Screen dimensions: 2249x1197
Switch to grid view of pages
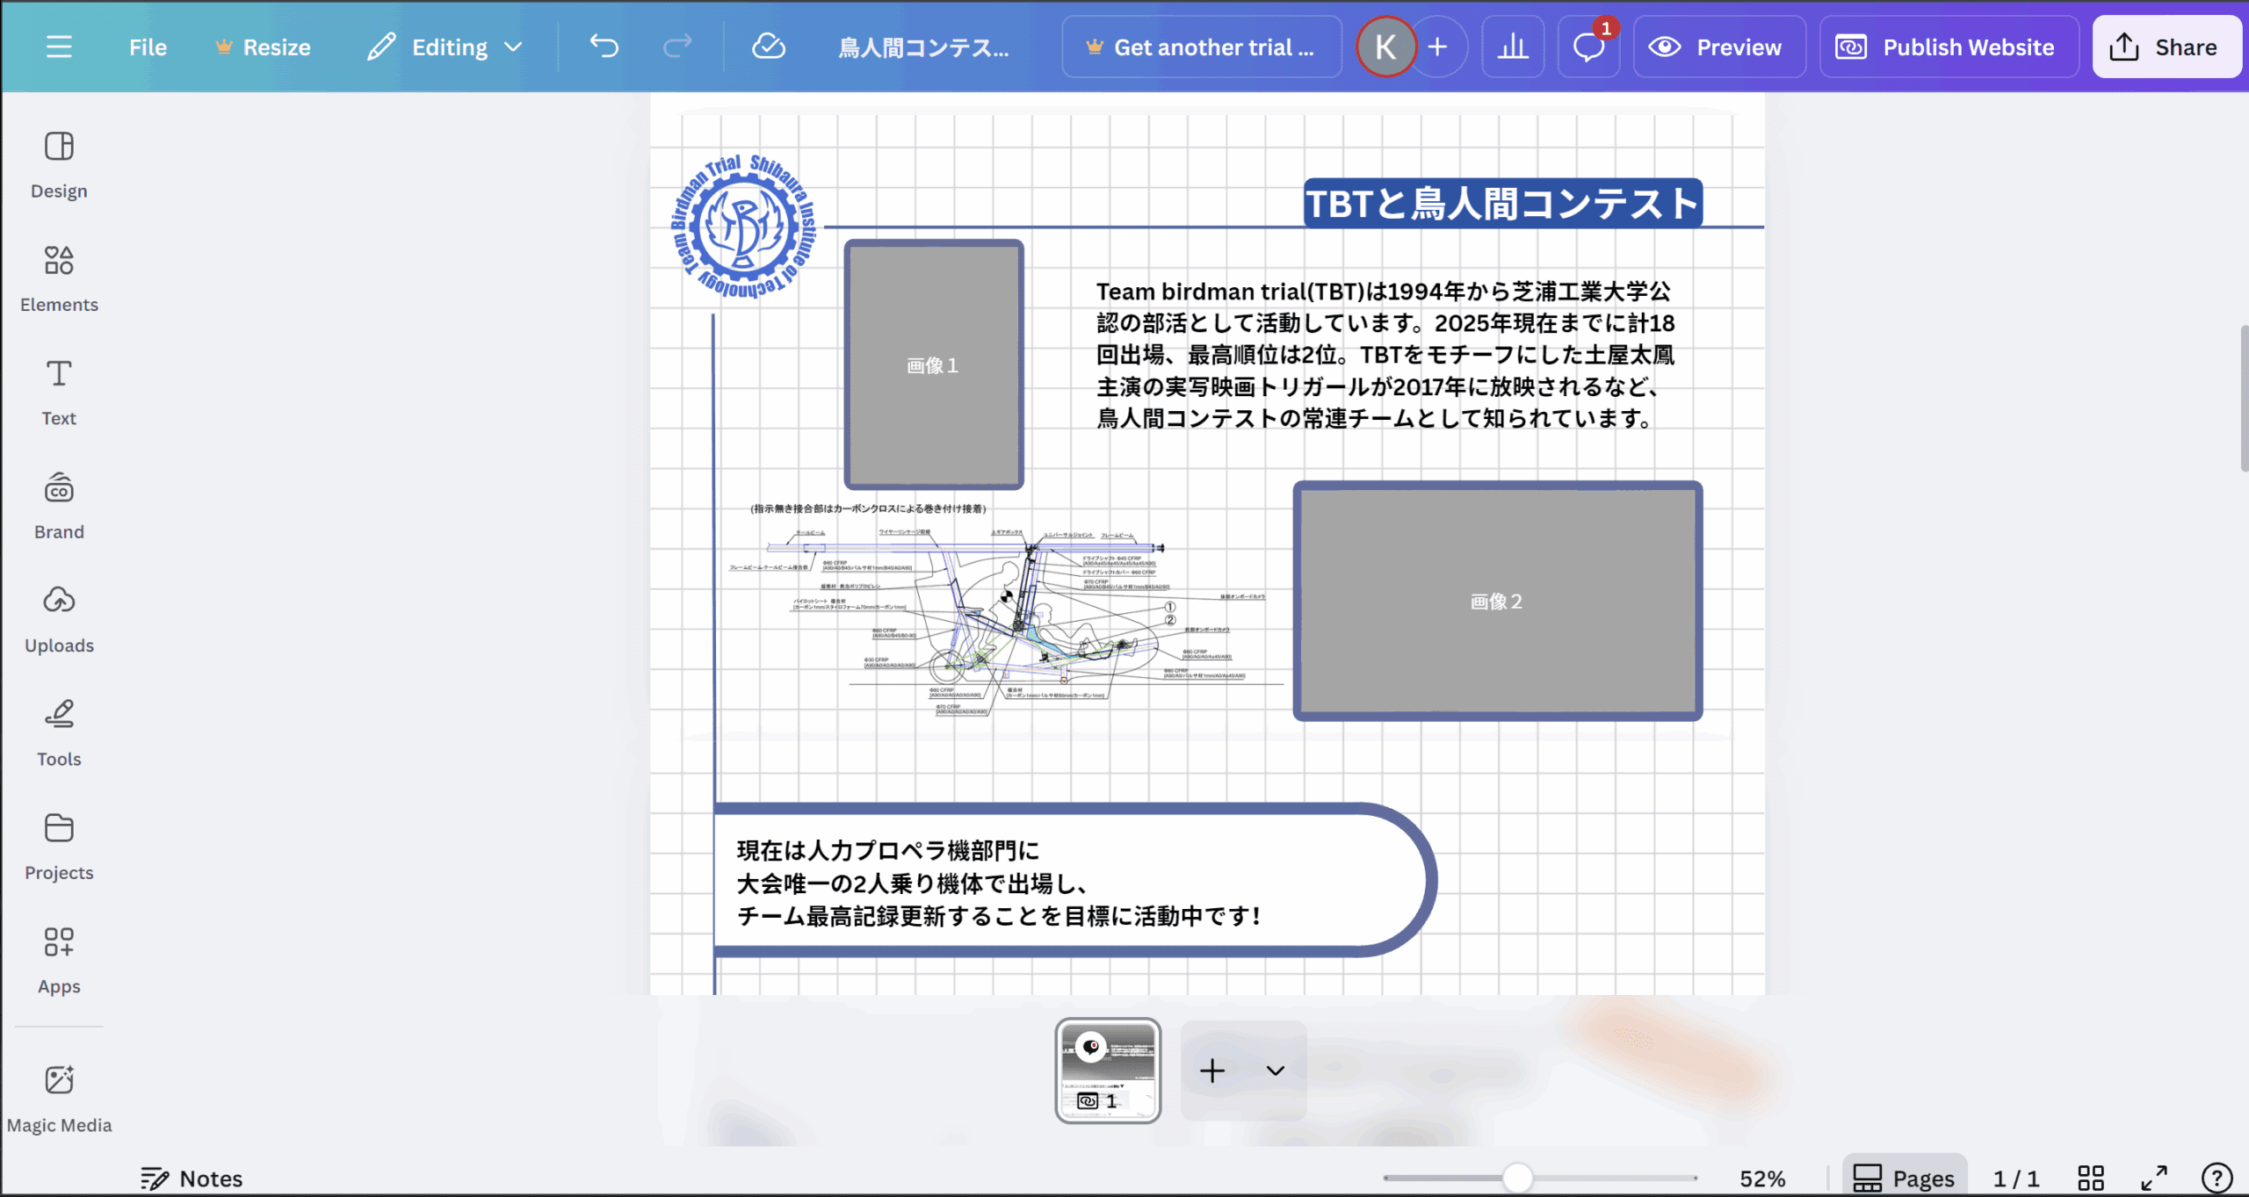click(2090, 1178)
